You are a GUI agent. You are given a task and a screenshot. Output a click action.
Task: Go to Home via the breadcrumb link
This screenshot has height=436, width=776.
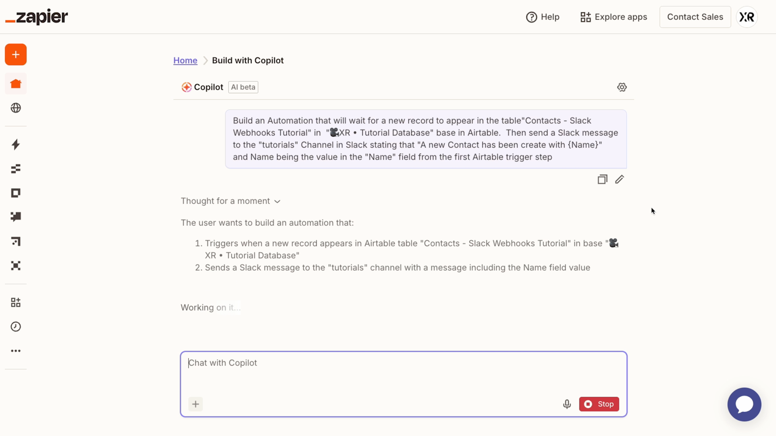click(185, 60)
